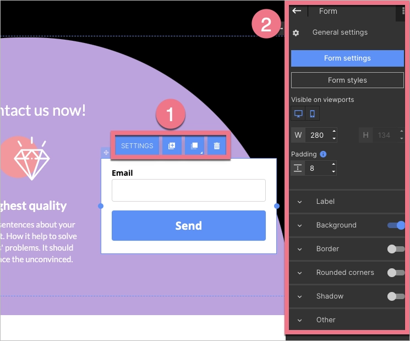Click the 'Padding' label text

tap(304, 154)
